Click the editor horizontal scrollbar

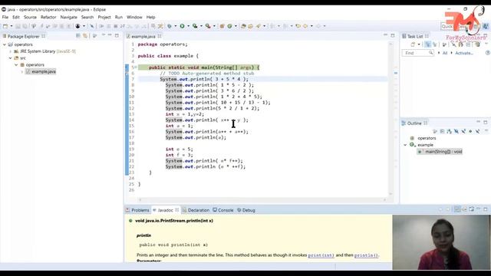click(x=262, y=199)
